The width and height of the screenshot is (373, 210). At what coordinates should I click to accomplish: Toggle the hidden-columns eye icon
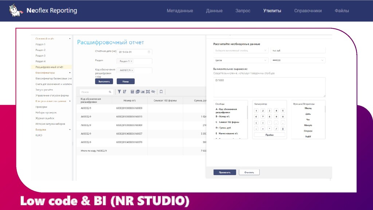[153, 92]
